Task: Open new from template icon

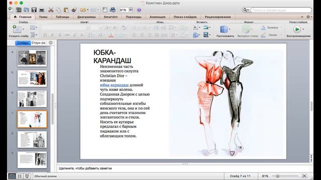Action: point(19,10)
